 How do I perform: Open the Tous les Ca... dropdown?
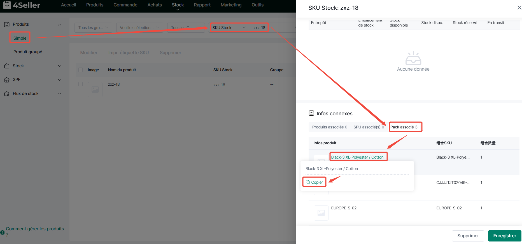click(x=186, y=28)
